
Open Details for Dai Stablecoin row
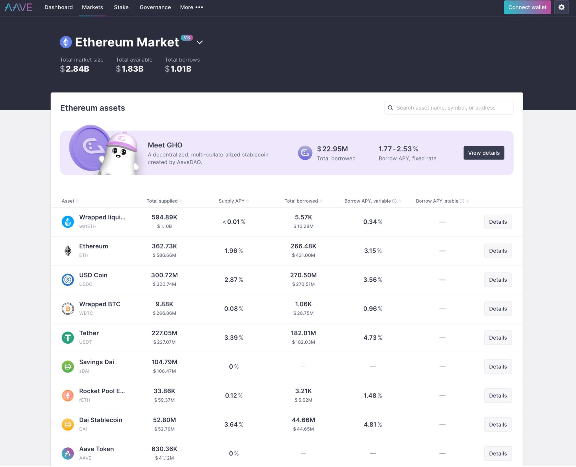(x=498, y=425)
